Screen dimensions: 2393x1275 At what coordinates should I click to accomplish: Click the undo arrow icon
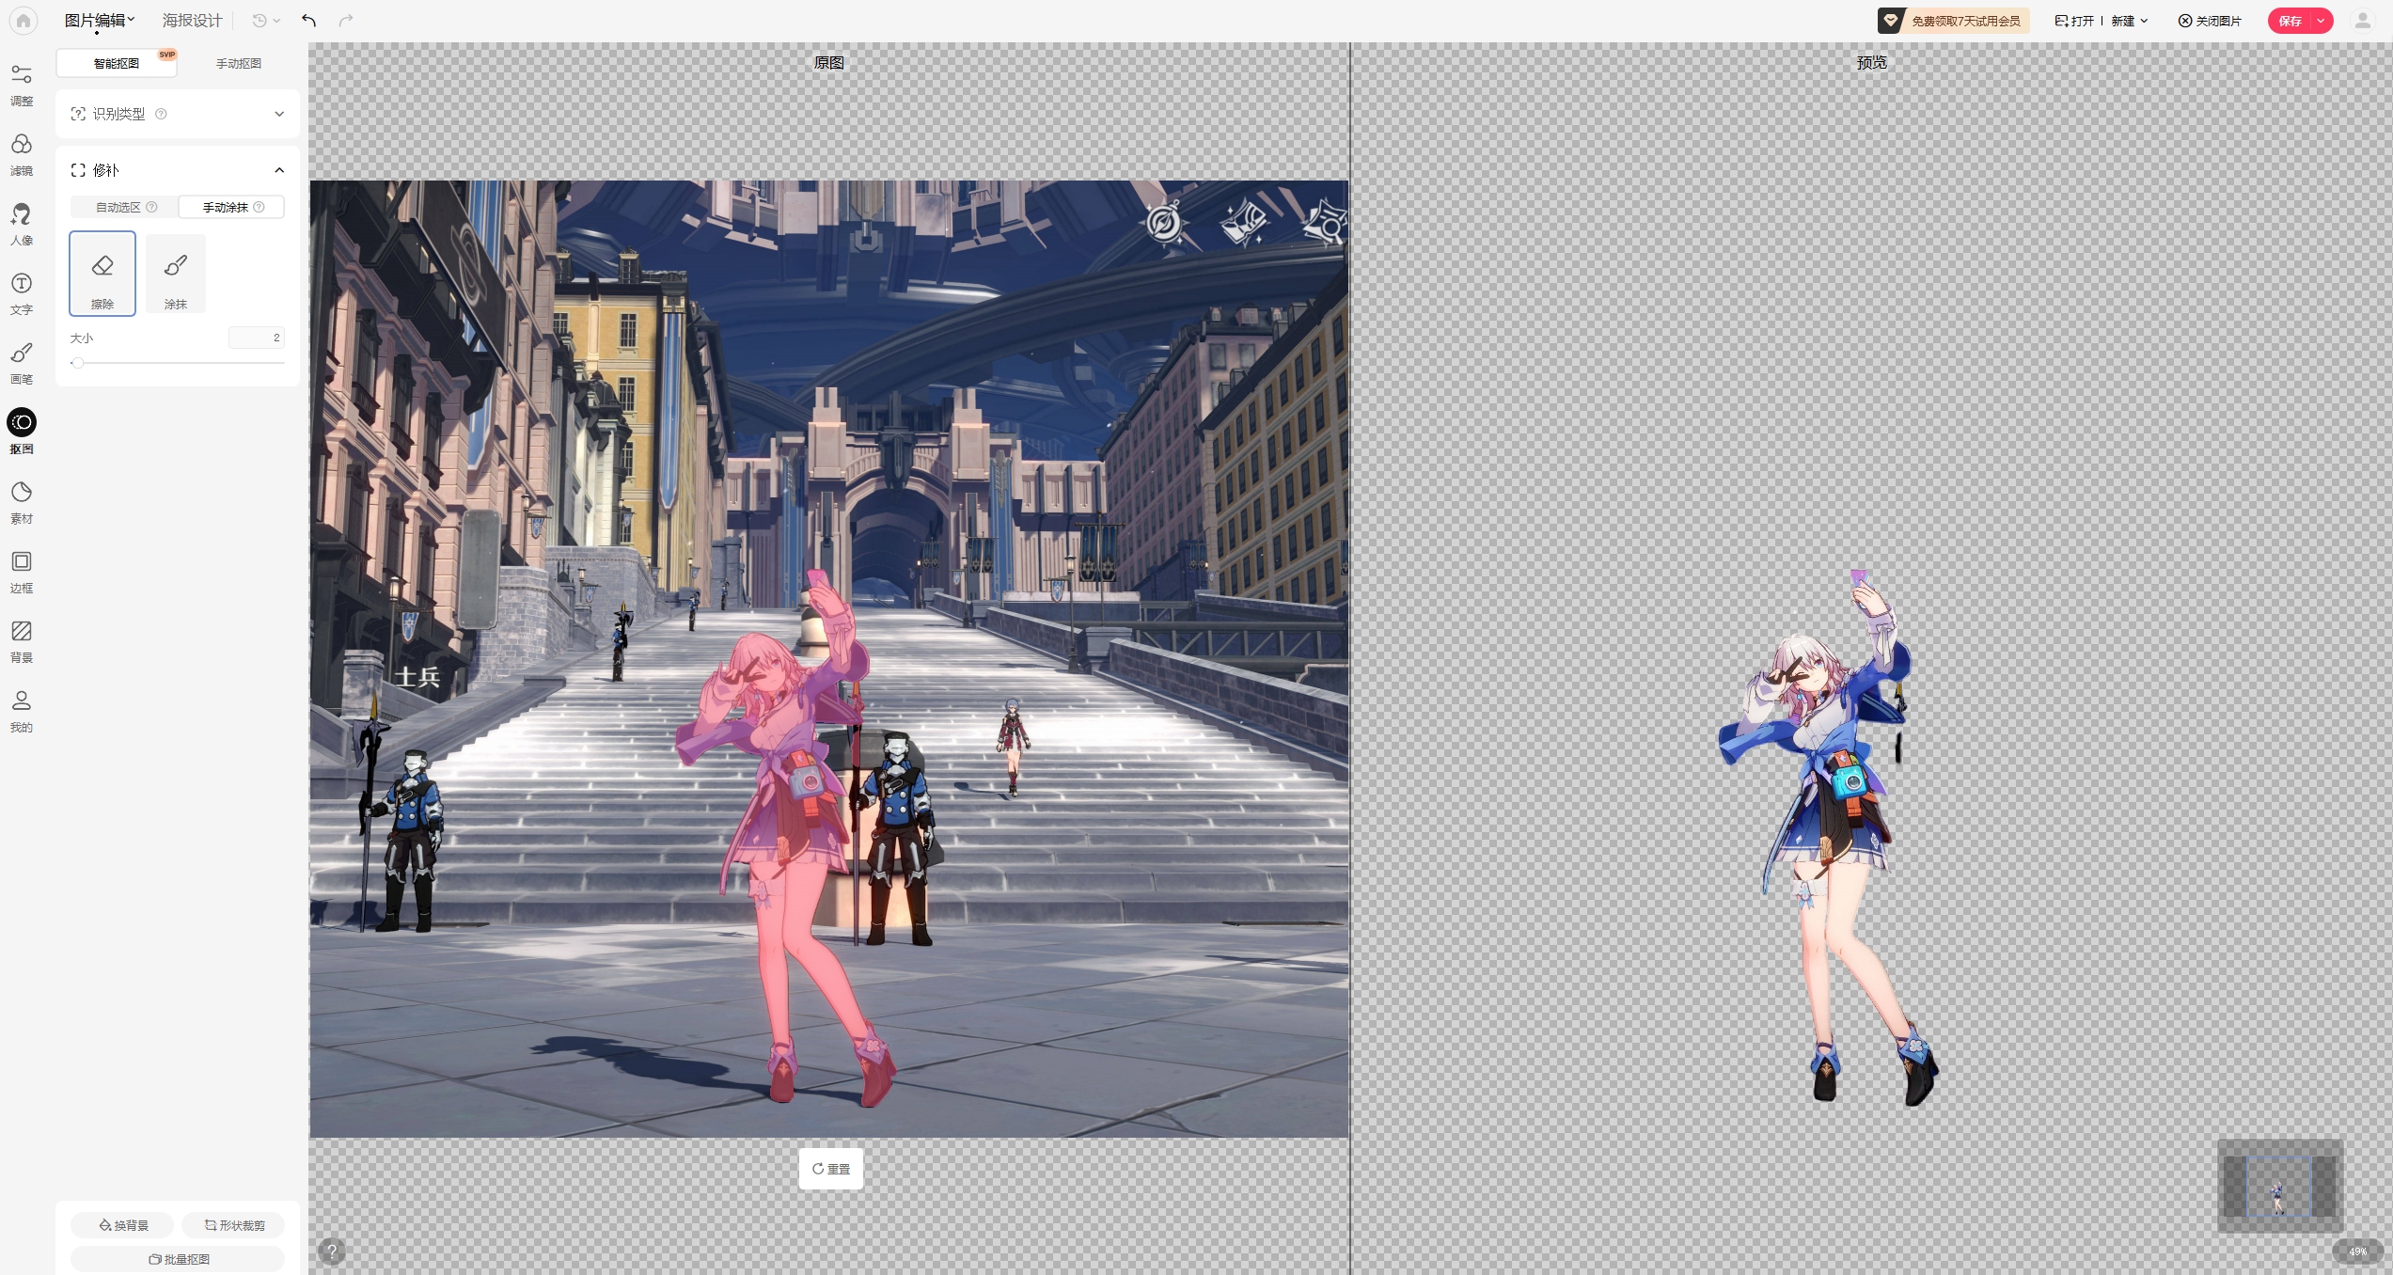click(x=308, y=21)
